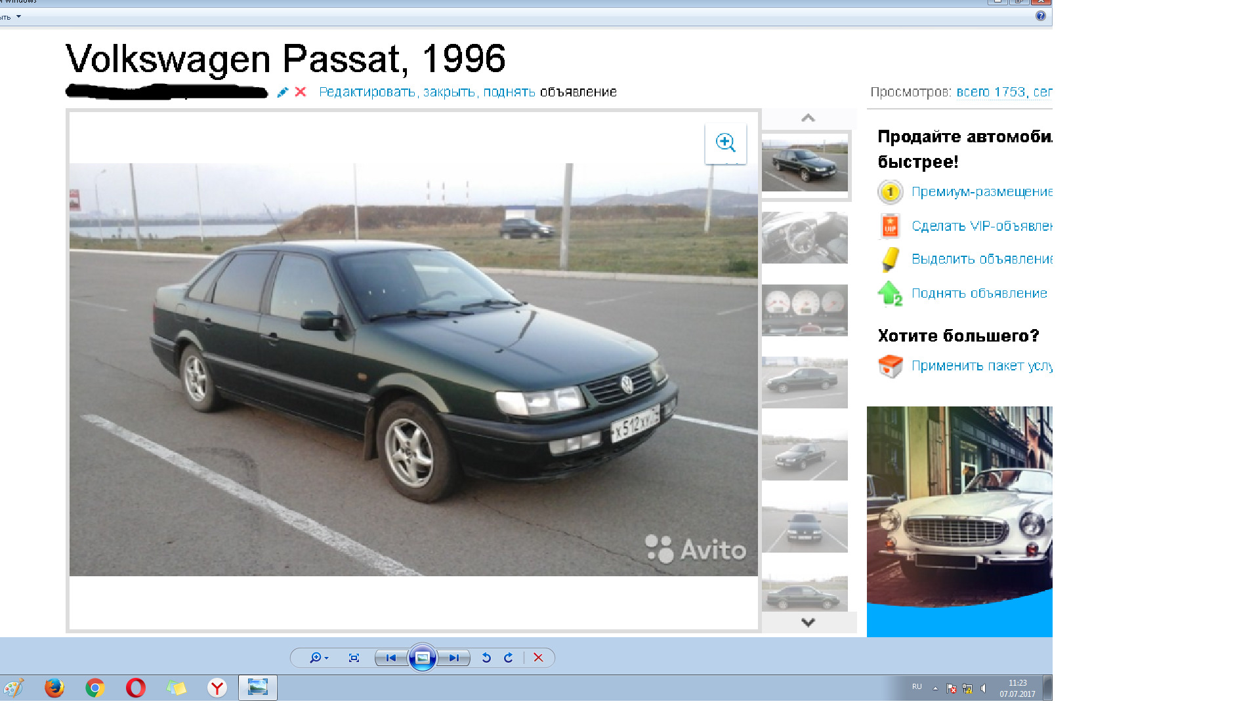The width and height of the screenshot is (1260, 708).
Task: Open the photo viewer help icon
Action: point(1041,16)
